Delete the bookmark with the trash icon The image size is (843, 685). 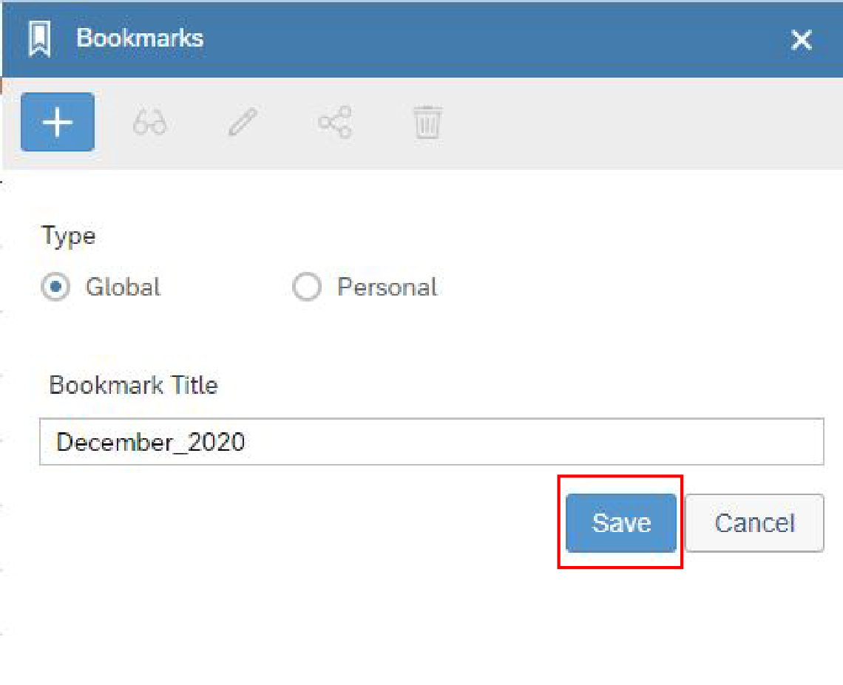click(x=426, y=122)
